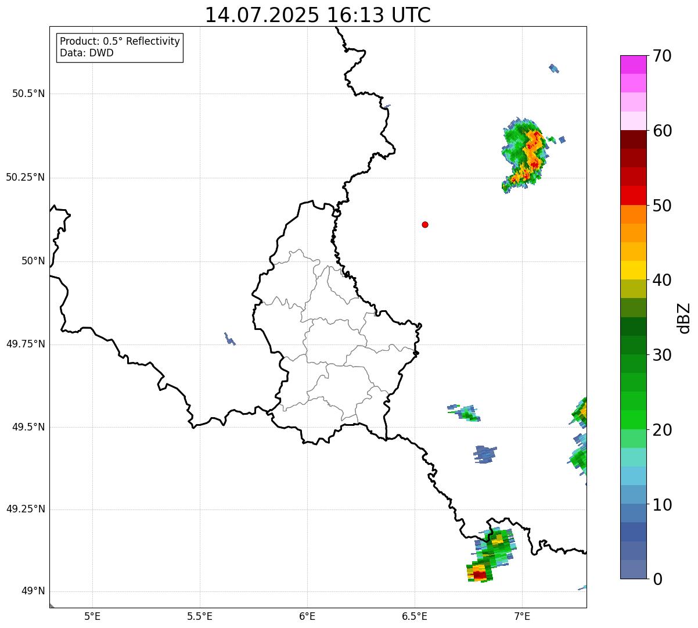Click the yellow 40 dBZ colorbar swatch
The image size is (698, 628).
(x=633, y=270)
